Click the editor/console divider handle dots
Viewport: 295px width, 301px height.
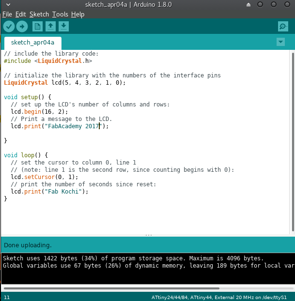coord(149,235)
